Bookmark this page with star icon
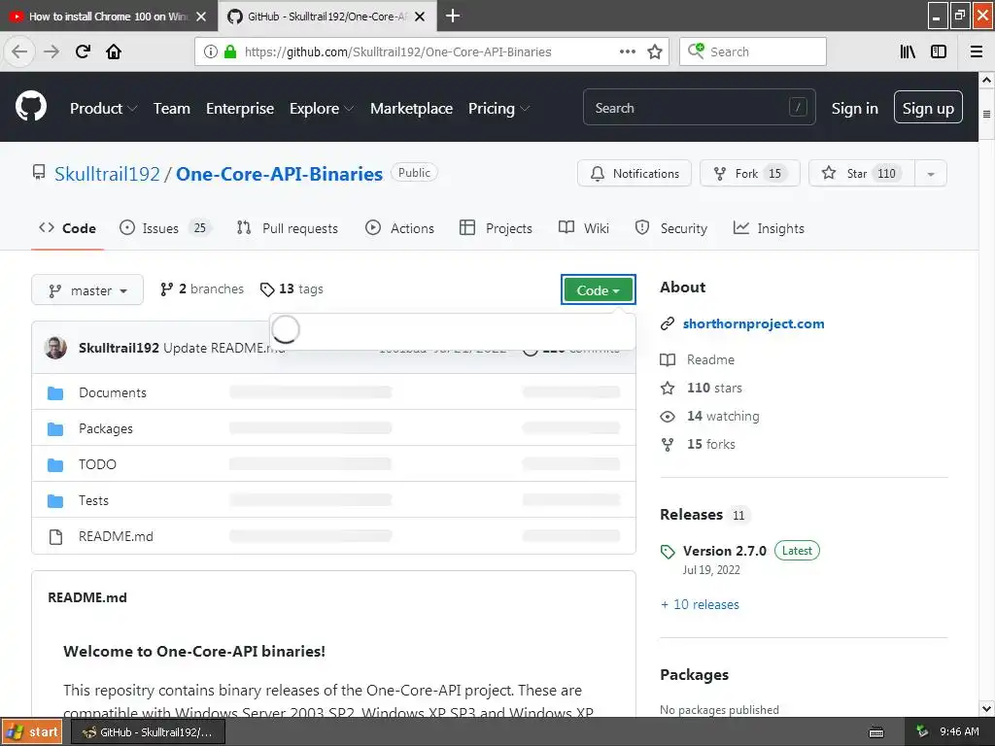The height and width of the screenshot is (746, 995). 655,51
